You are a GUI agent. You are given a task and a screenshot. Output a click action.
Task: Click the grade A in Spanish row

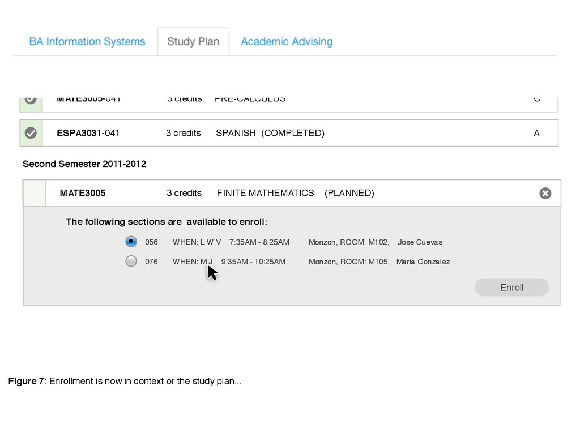(x=536, y=133)
